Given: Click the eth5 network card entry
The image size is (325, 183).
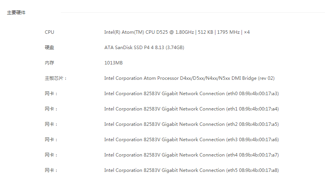Looking at the screenshot, I should click(192, 170).
